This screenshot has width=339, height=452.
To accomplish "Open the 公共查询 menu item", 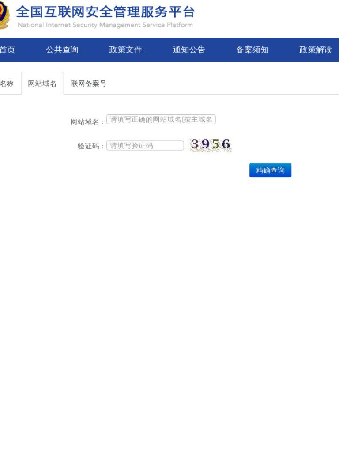I will 62,49.
